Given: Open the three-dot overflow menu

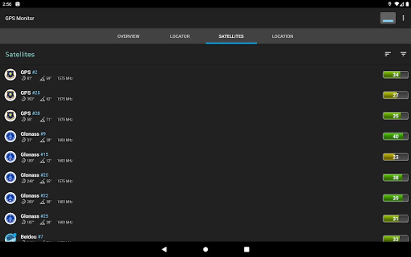Looking at the screenshot, I should click(403, 18).
